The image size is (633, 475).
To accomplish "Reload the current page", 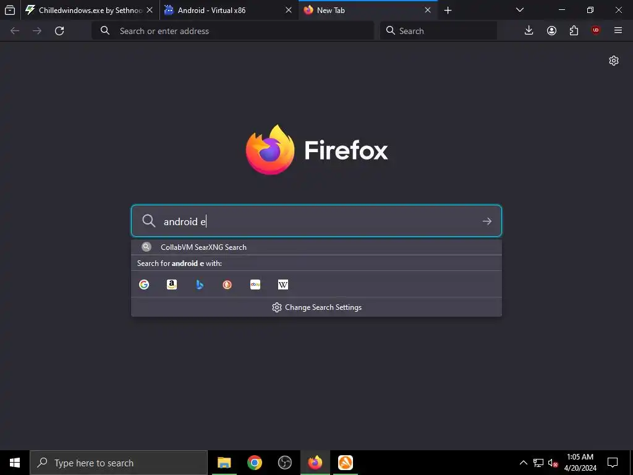I will tap(59, 31).
